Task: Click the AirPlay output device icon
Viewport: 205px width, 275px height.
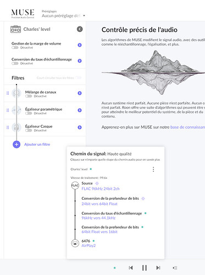Action: tap(75, 243)
